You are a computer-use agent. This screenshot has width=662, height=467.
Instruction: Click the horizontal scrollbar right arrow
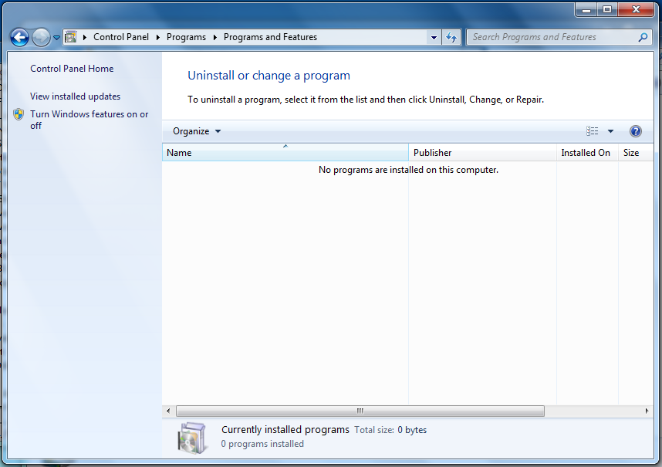pyautogui.click(x=647, y=411)
